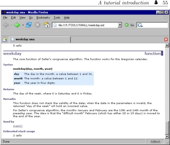Viewport: 170px width, 145px height.
Task: Click the 'month' parameter name
Action: 18,78
